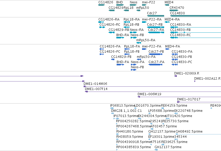
Task: Select the mRpL50 gene label
Action: tap(143, 8)
